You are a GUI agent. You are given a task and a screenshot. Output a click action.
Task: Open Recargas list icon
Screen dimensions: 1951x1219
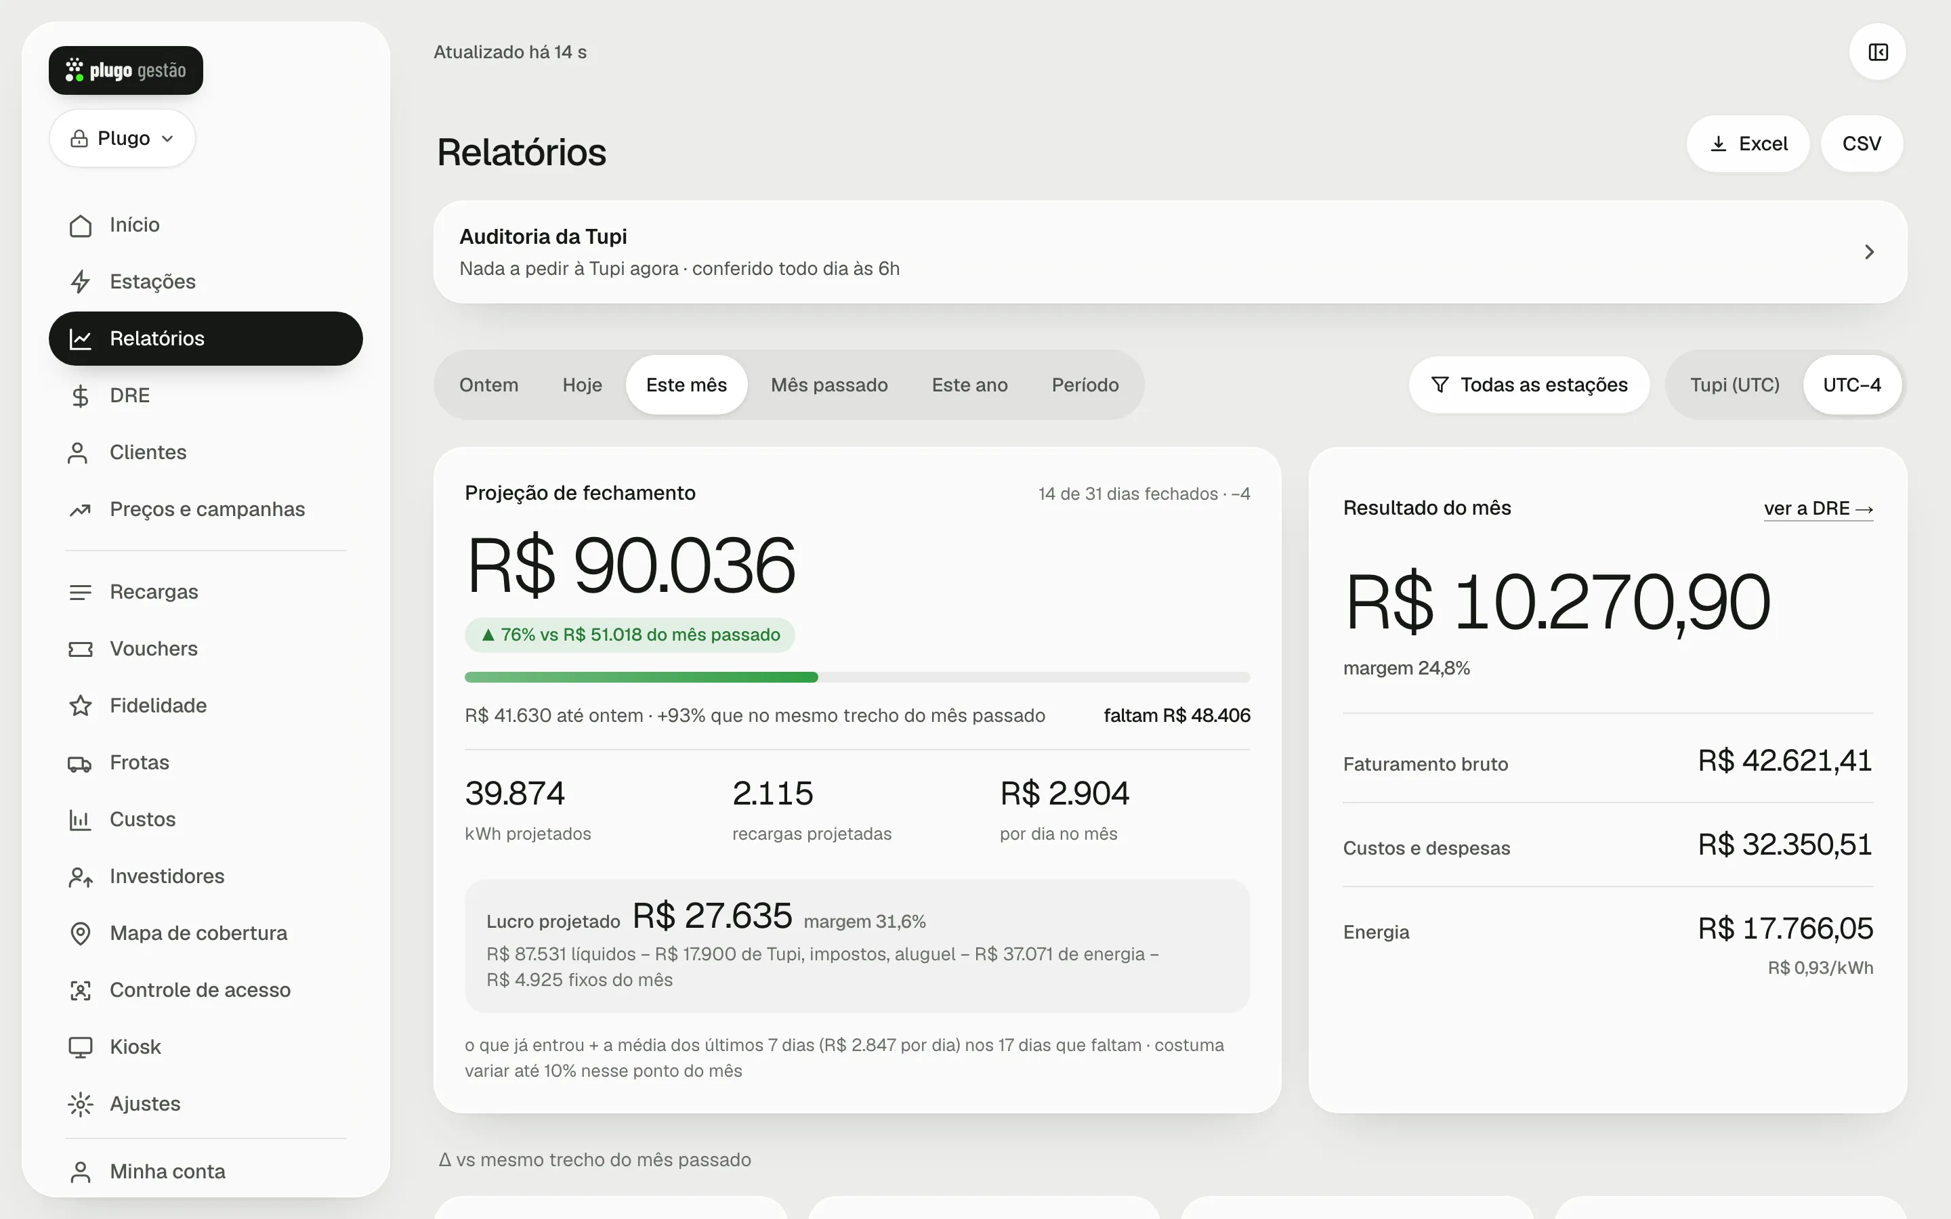[80, 592]
